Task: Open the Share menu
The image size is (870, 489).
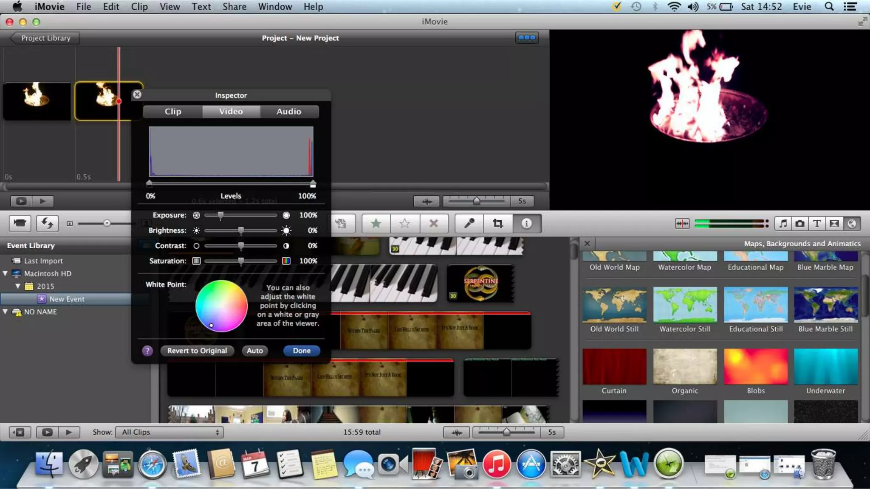Action: click(234, 7)
